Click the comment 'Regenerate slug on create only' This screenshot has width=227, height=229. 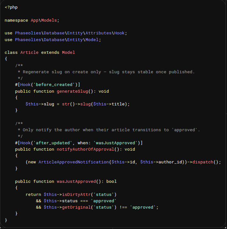(x=62, y=72)
